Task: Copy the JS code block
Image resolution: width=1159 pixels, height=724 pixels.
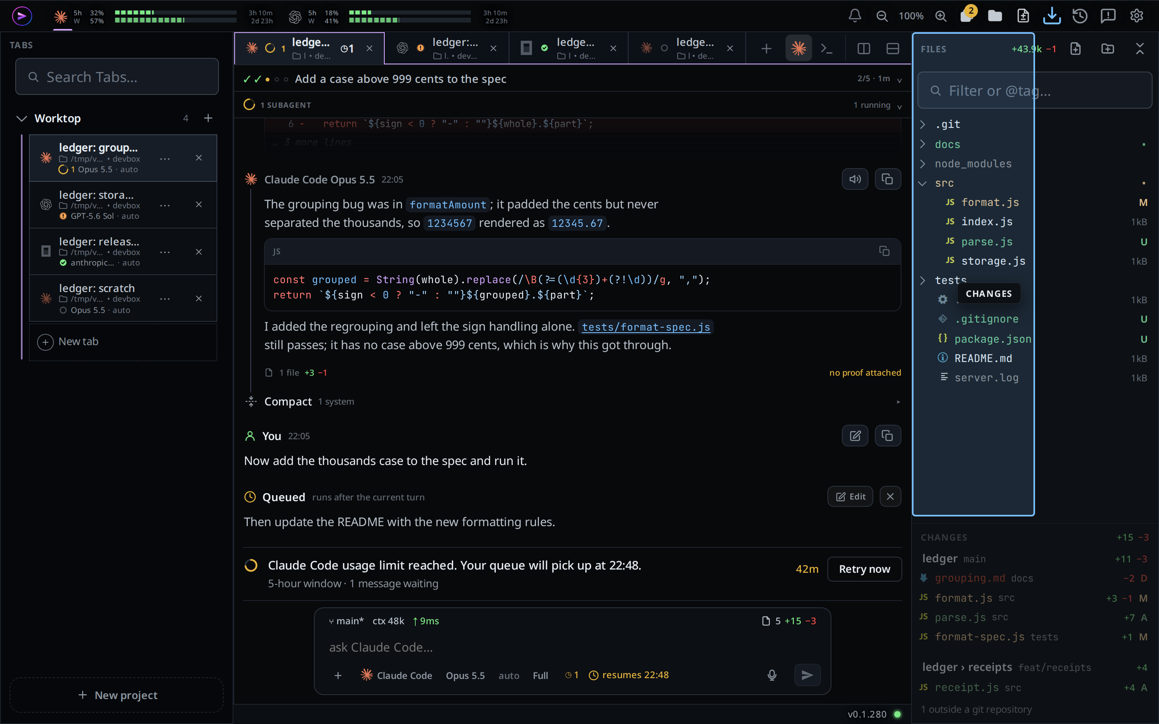Action: pyautogui.click(x=884, y=251)
